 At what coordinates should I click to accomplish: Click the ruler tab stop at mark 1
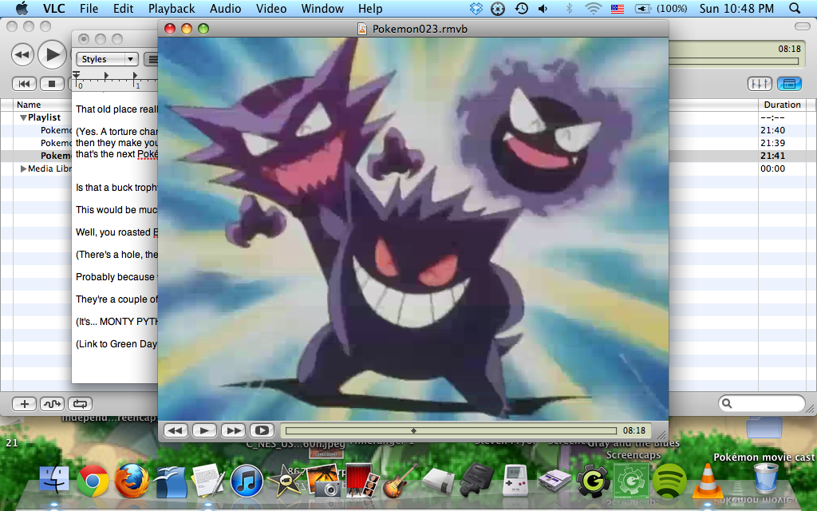tap(135, 76)
